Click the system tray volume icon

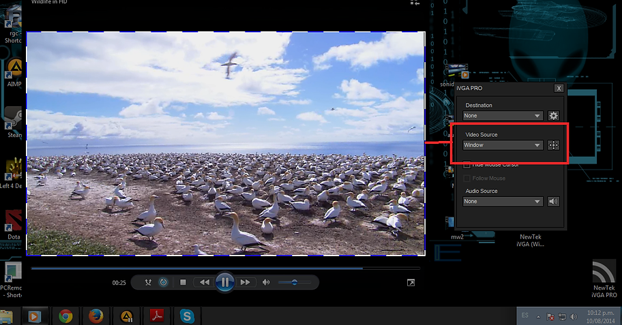[574, 317]
